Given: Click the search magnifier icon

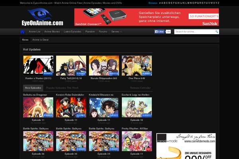Looking at the screenshot, I should (x=217, y=32).
